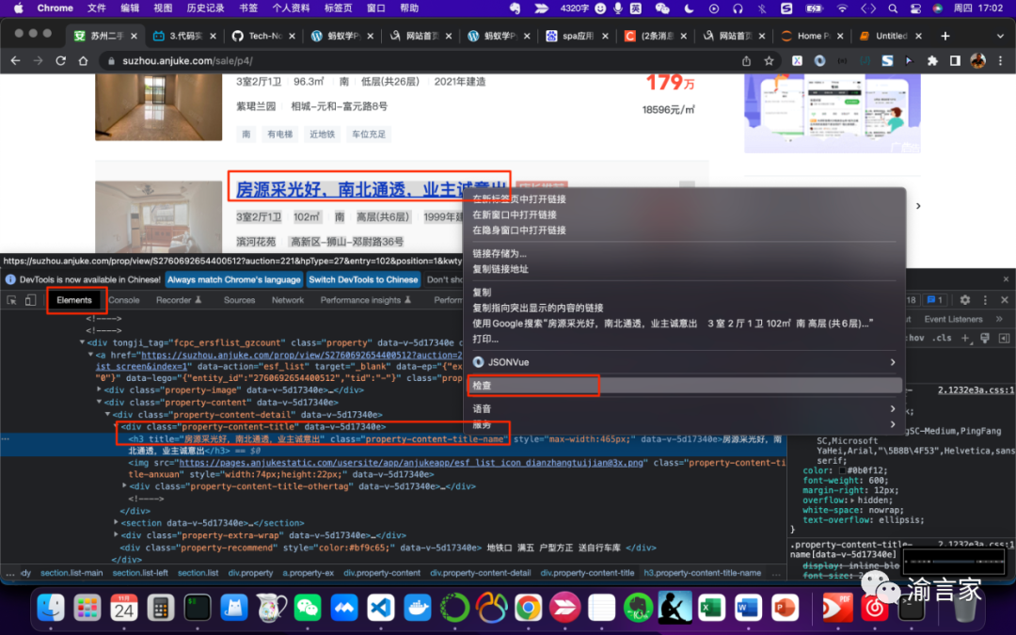This screenshot has width=1016, height=635.
Task: Activate the DevTools element picker arrow icon
Action: (x=11, y=300)
